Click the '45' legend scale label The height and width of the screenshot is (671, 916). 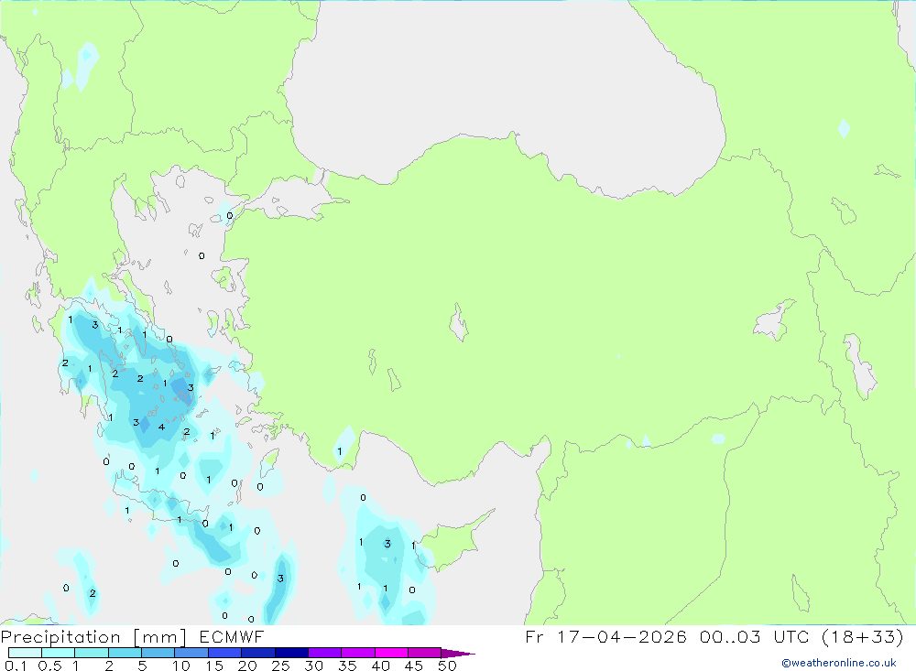coord(414,666)
